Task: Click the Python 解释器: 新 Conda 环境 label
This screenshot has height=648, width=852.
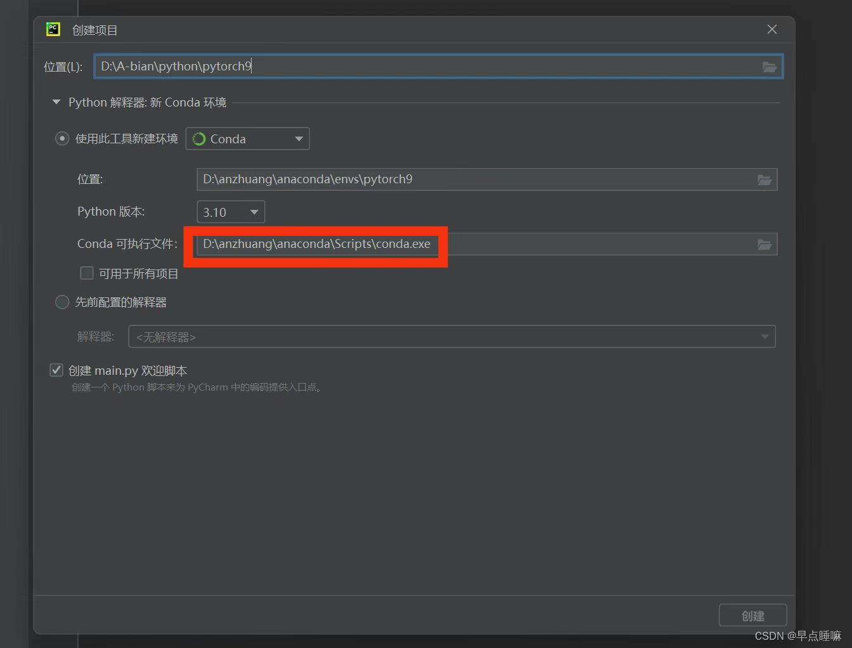Action: pos(147,102)
